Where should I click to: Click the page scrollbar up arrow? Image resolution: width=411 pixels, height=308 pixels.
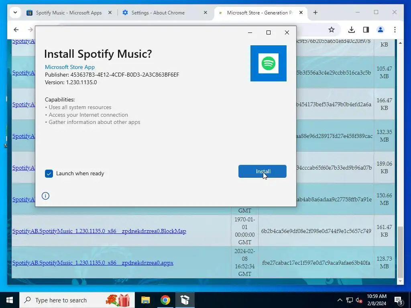[400, 43]
